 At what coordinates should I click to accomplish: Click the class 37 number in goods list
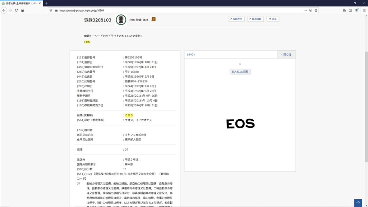click(x=79, y=184)
